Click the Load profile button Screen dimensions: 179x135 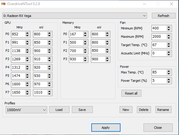click(x=59, y=110)
